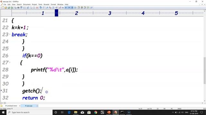Click the 'ANSI' encoding status bar entry
This screenshot has height=115, width=206.
(x=180, y=109)
